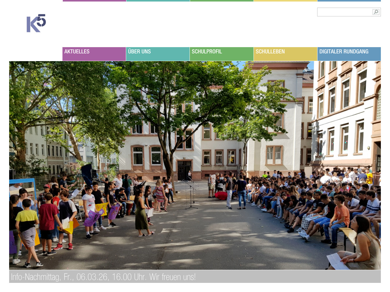Click the teal color strip at top

pos(158,1)
